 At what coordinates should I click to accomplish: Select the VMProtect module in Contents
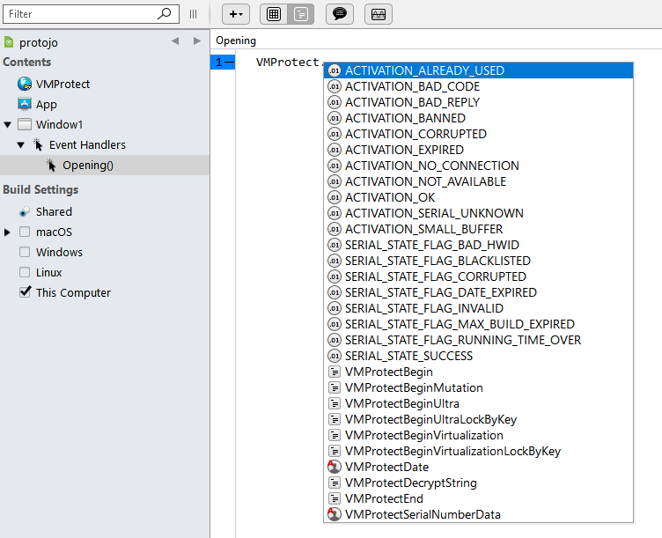pos(63,84)
